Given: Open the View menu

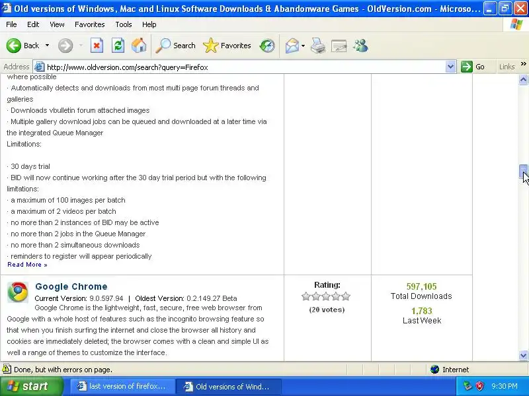Looking at the screenshot, I should pyautogui.click(x=57, y=24).
